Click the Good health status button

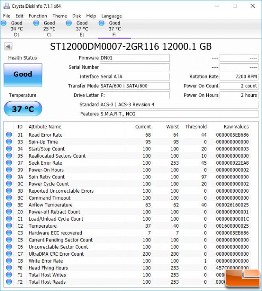(x=23, y=75)
